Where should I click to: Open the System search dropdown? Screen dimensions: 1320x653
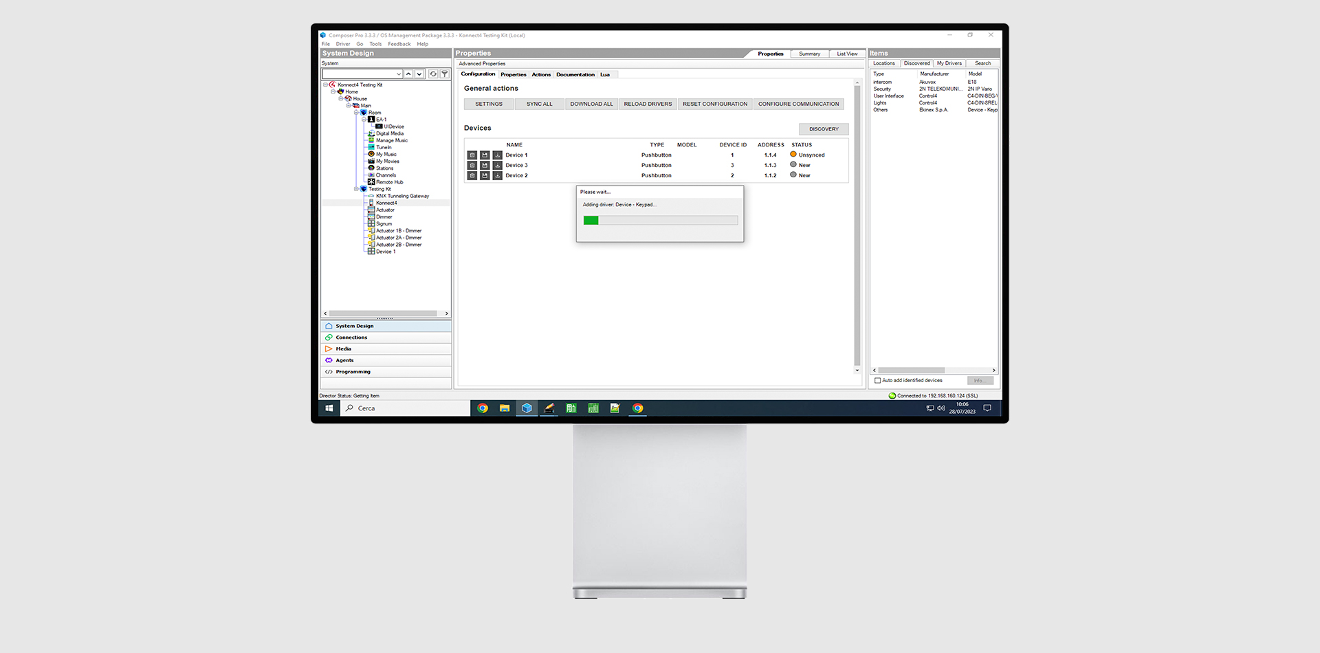(399, 74)
